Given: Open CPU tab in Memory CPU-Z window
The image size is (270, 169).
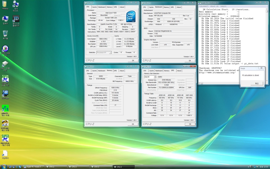Looking at the screenshot, I should coord(88,71).
